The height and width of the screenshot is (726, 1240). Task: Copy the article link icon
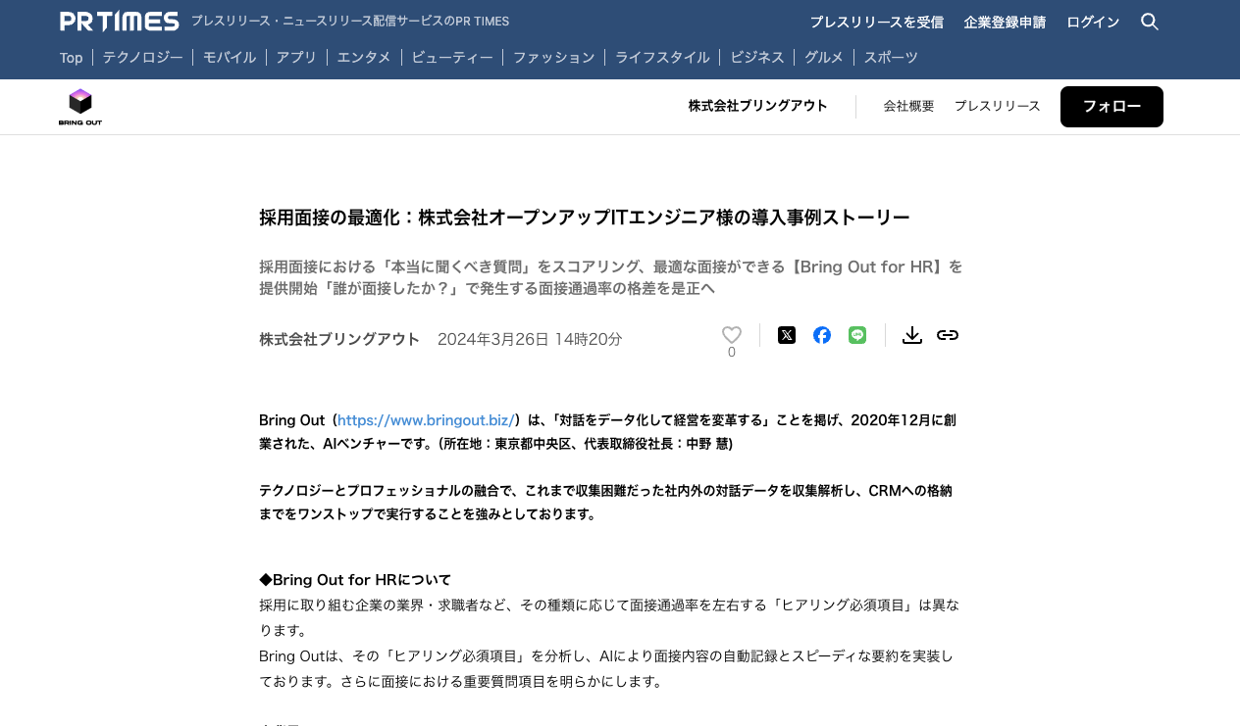[948, 335]
